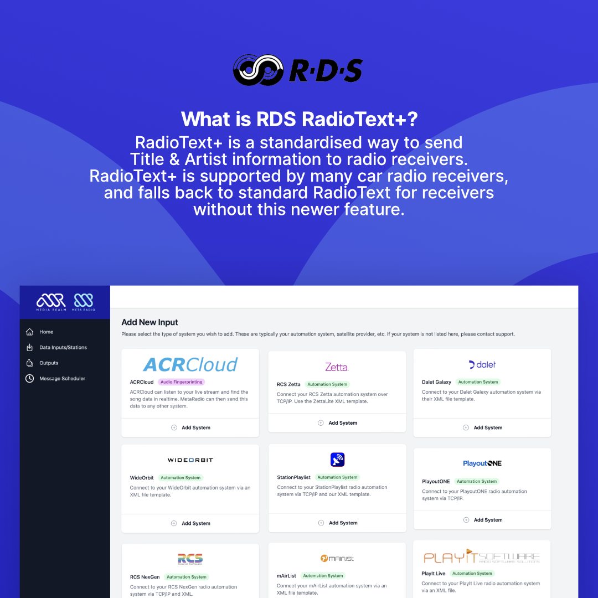The height and width of the screenshot is (598, 598).
Task: Click the Zetta logo
Action: coord(337,367)
